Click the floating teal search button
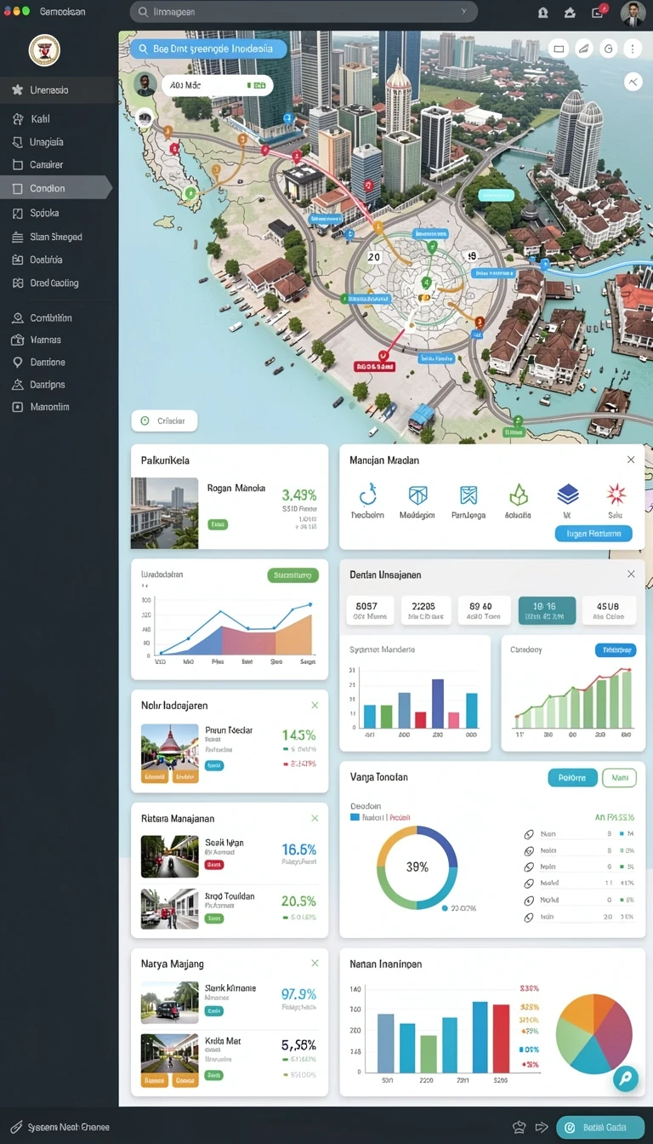The image size is (653, 1144). pos(626,1078)
